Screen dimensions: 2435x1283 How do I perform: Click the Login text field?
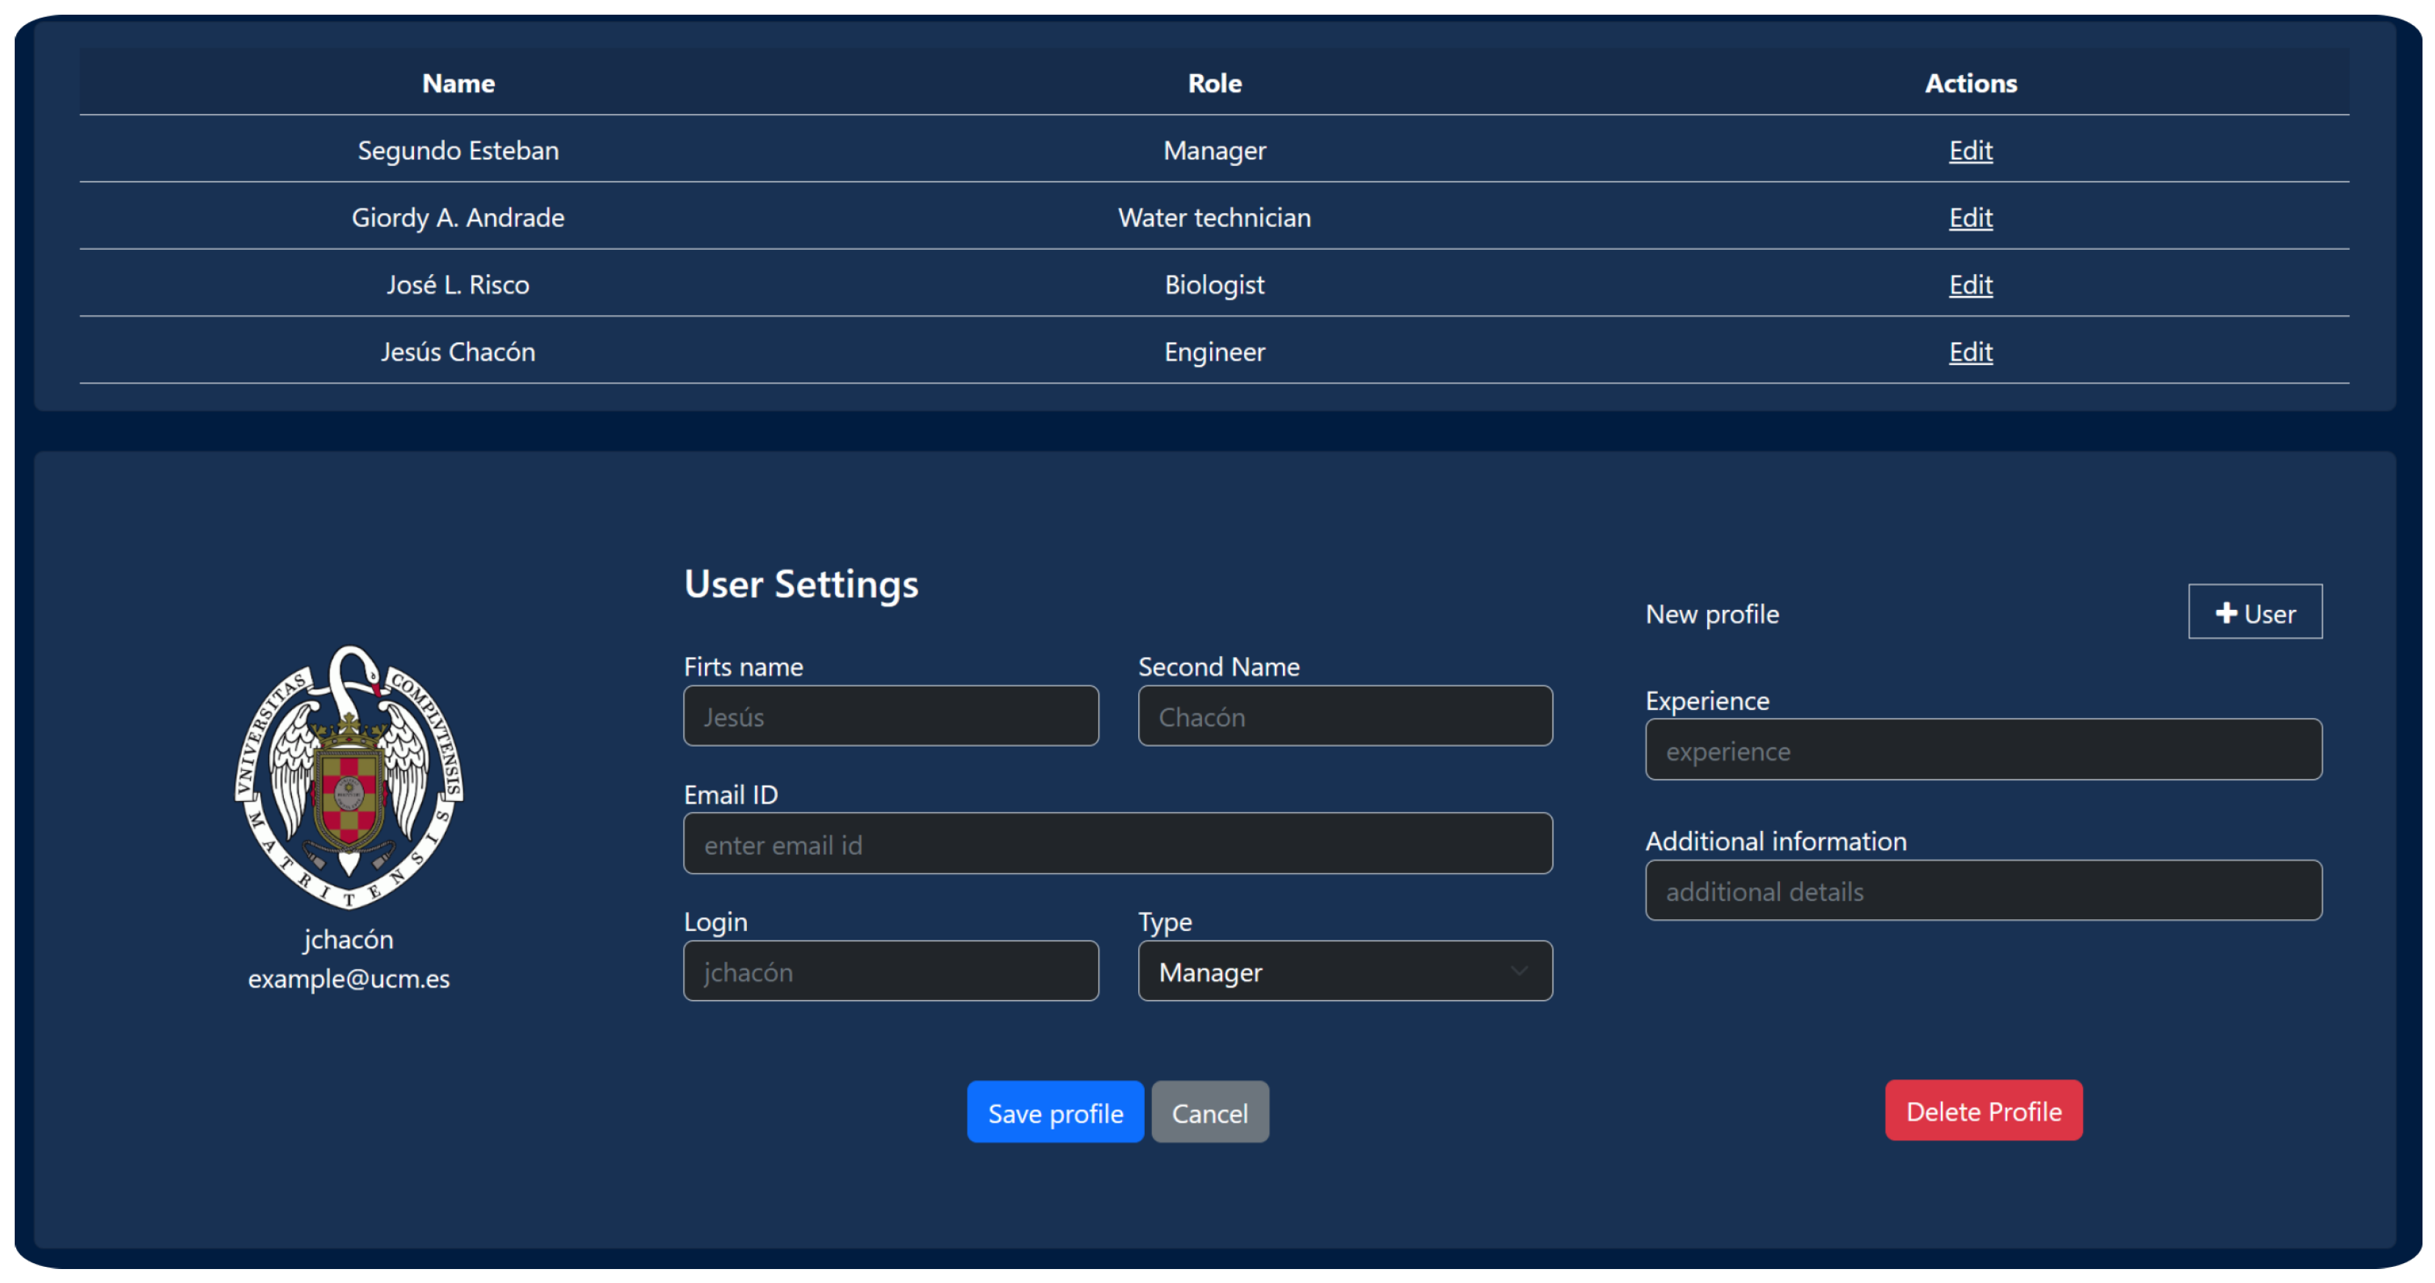click(x=890, y=971)
